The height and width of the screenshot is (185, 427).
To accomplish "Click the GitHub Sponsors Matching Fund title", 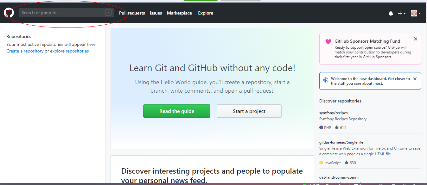I will point(367,41).
